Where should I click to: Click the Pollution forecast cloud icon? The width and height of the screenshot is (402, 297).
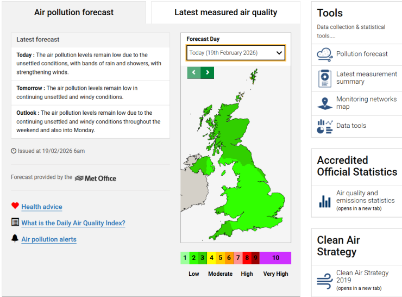[x=325, y=54]
